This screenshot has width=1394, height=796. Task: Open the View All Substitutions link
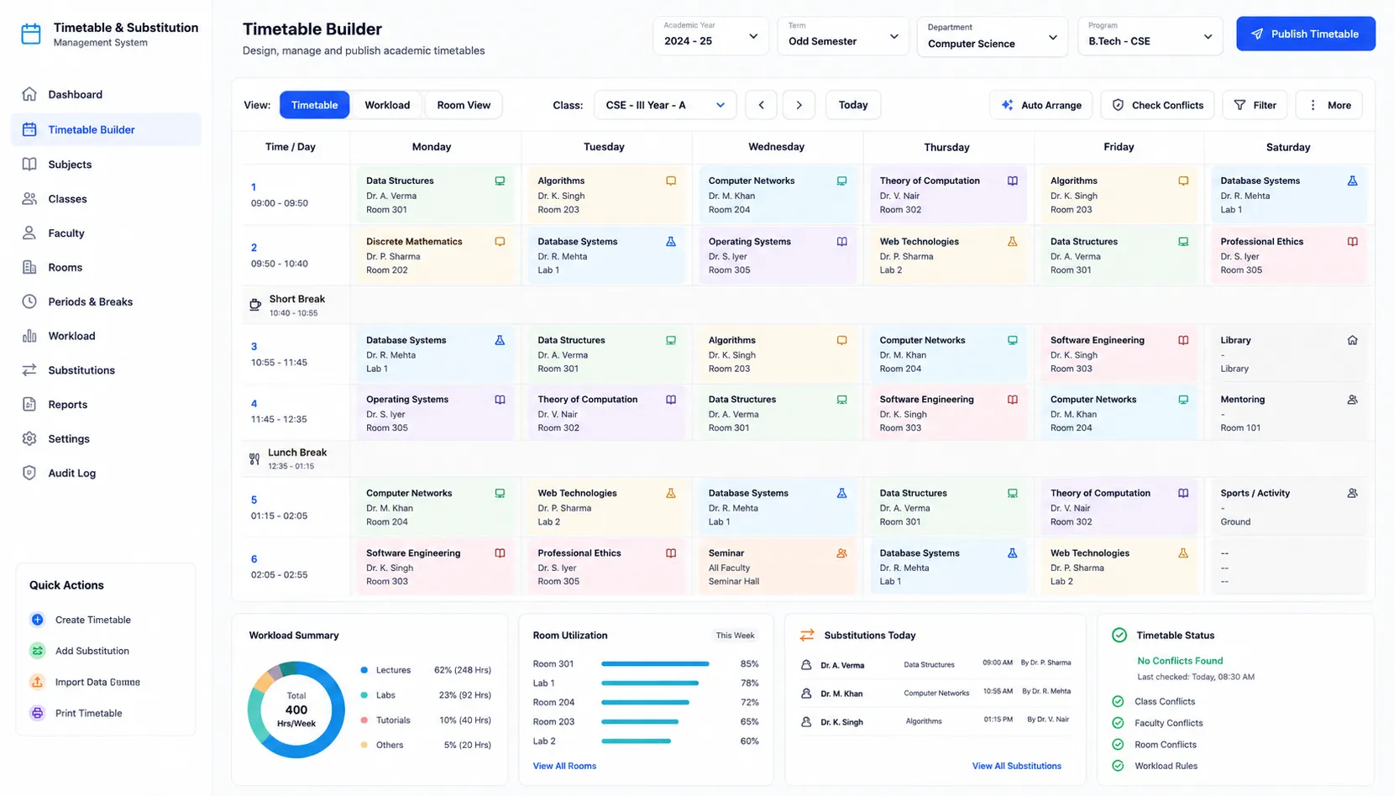click(1016, 766)
